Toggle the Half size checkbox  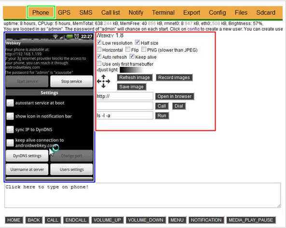[137, 42]
